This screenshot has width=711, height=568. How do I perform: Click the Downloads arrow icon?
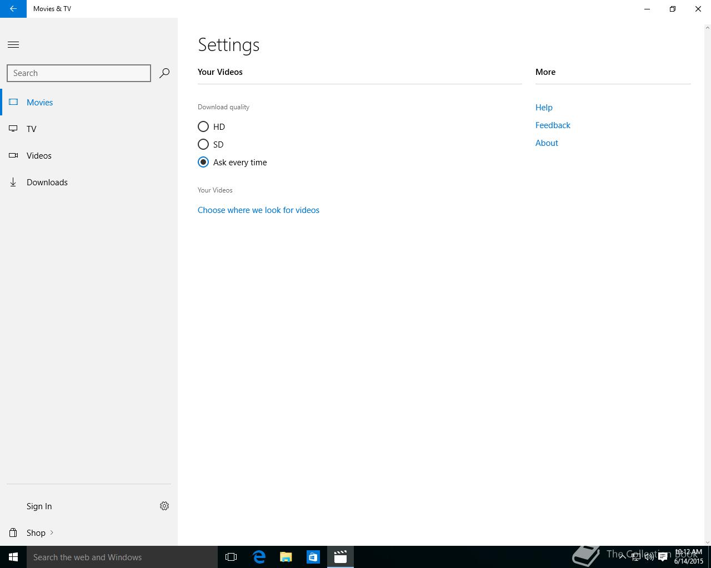point(13,182)
